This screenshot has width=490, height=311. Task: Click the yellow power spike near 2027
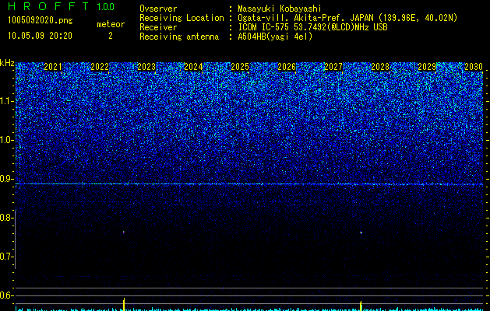pyautogui.click(x=361, y=306)
